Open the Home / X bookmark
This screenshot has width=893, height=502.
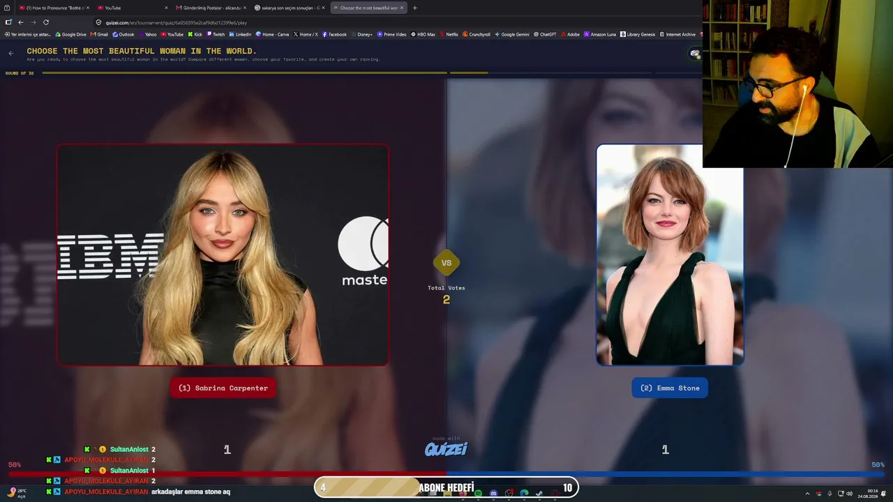pyautogui.click(x=306, y=34)
